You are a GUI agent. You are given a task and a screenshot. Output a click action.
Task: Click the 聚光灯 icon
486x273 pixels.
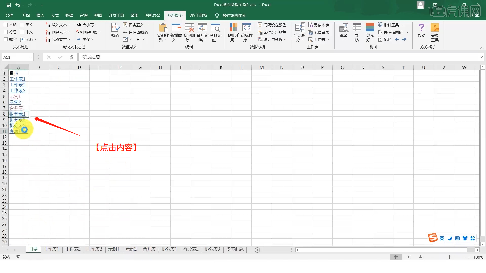pos(370,27)
